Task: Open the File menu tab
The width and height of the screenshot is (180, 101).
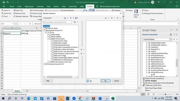Action: coord(4,6)
